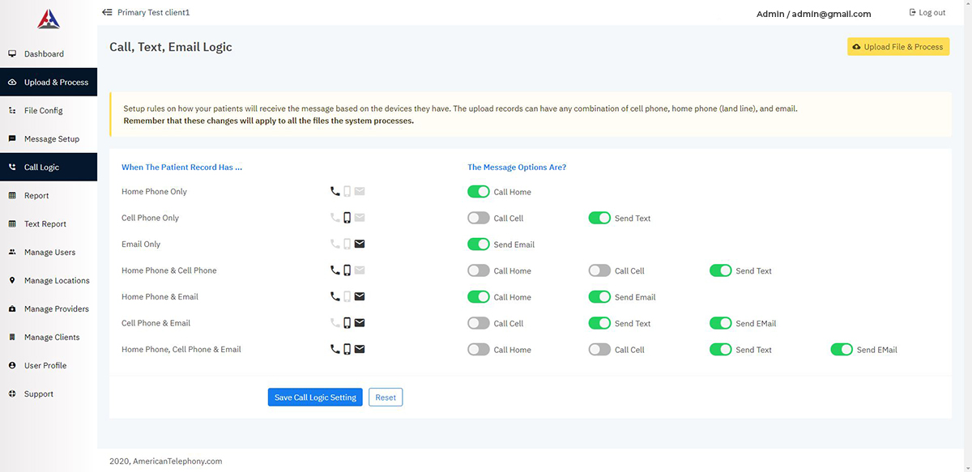Screen dimensions: 972x472
Task: Click the Manage Locations pin icon
Action: pos(12,281)
